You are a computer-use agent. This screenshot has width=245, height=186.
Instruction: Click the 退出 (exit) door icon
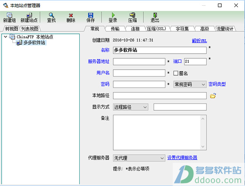(155, 15)
